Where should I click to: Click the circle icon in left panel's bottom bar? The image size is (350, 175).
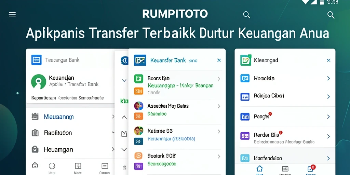52,166
